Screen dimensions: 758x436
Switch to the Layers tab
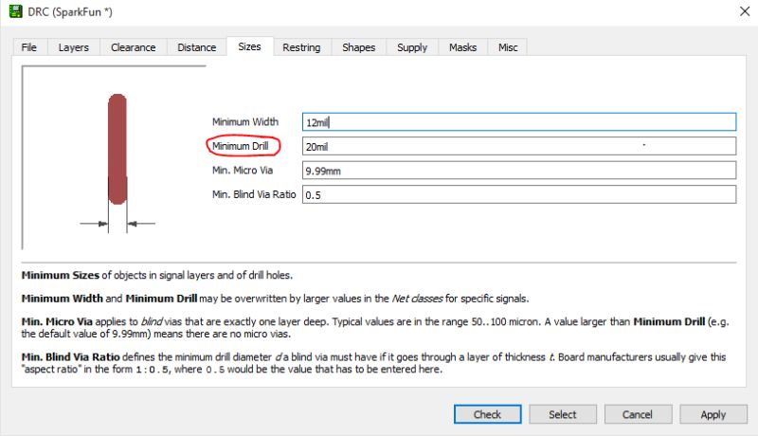pyautogui.click(x=74, y=47)
